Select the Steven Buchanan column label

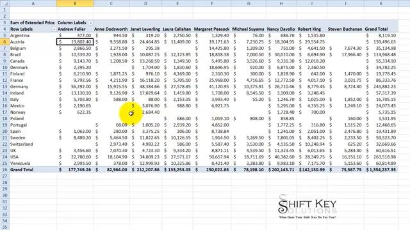[345, 29]
